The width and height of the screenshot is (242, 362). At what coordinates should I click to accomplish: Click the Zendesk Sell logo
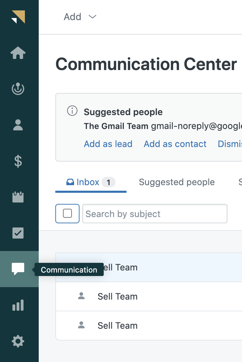tap(18, 17)
